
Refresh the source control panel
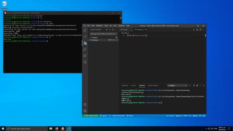113,30
